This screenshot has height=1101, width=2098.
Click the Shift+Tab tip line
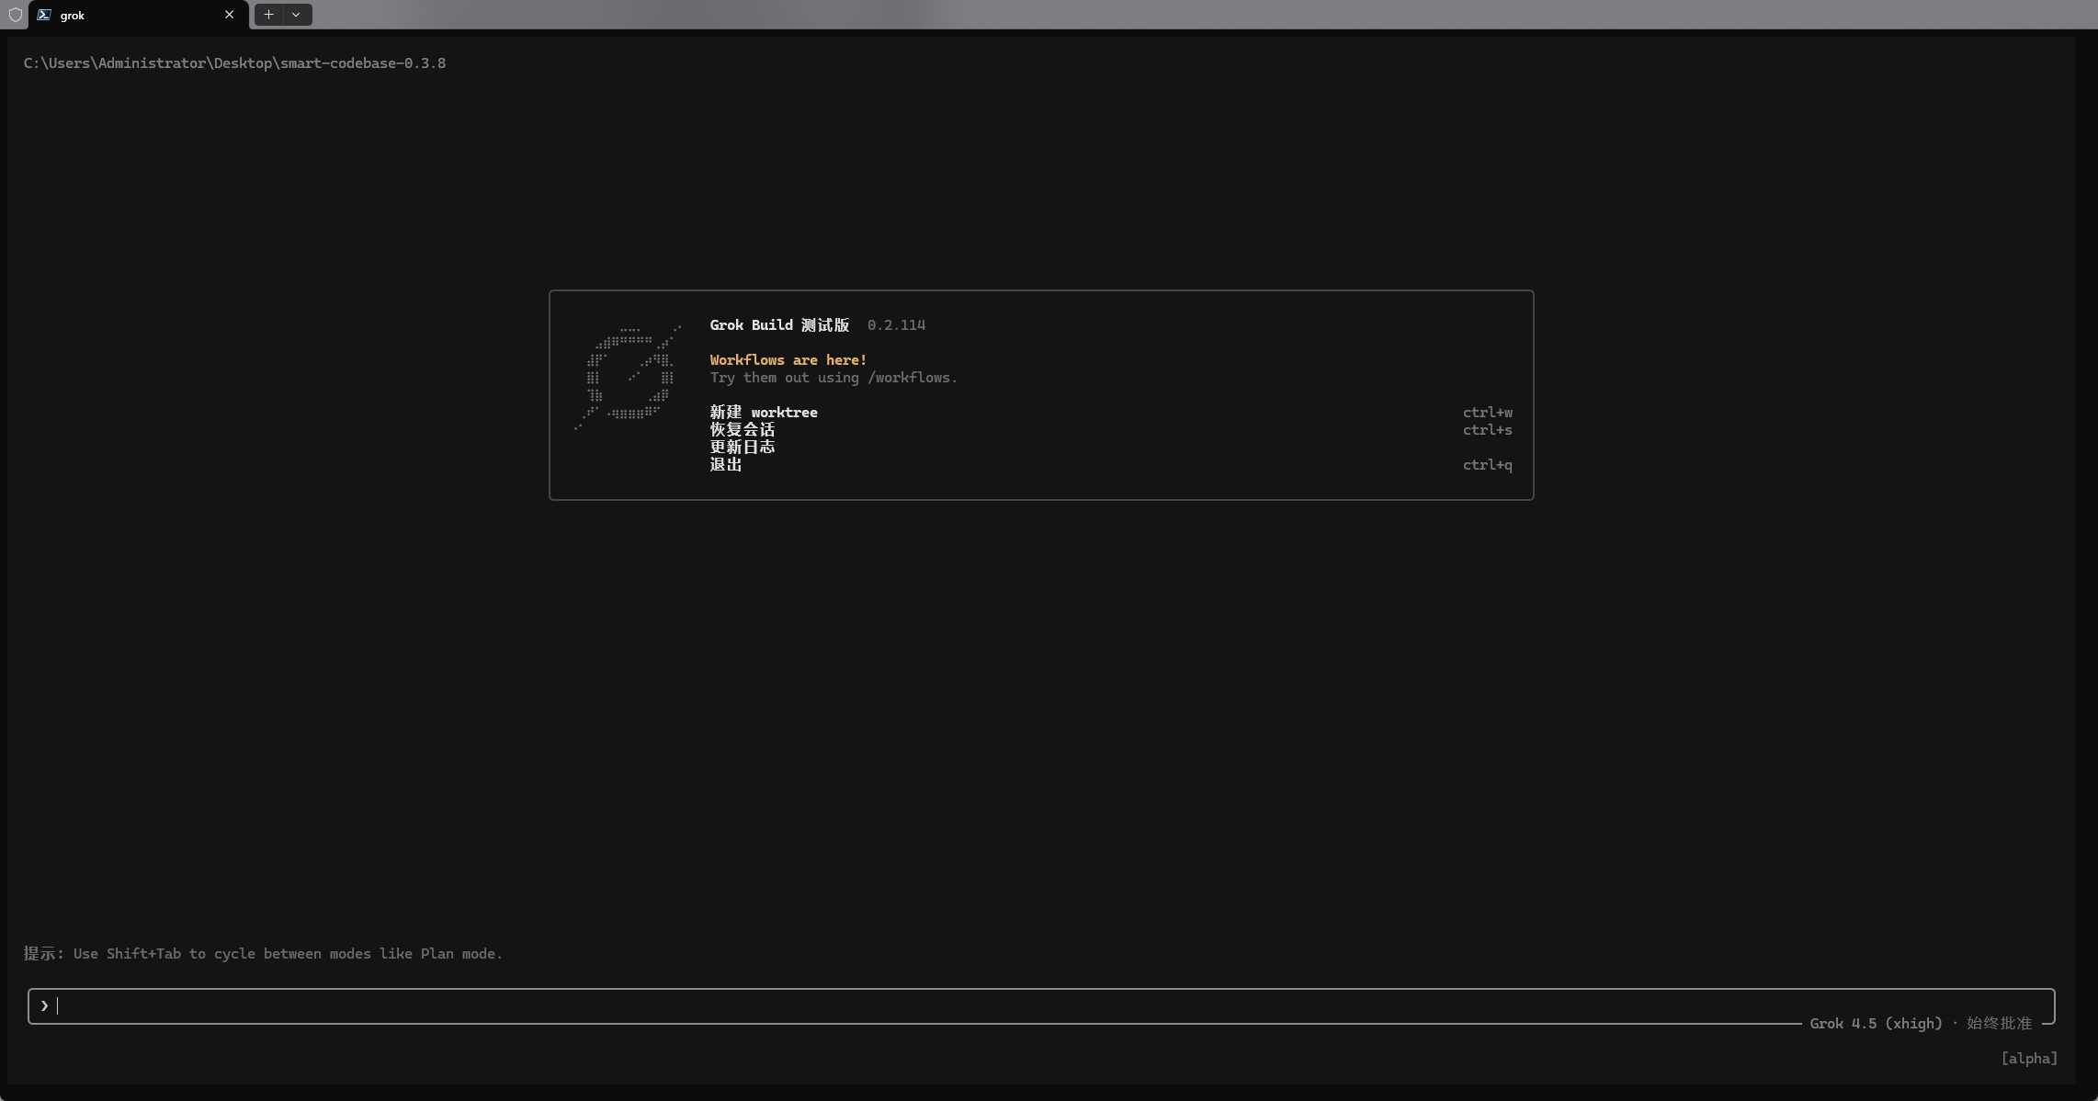coord(263,954)
